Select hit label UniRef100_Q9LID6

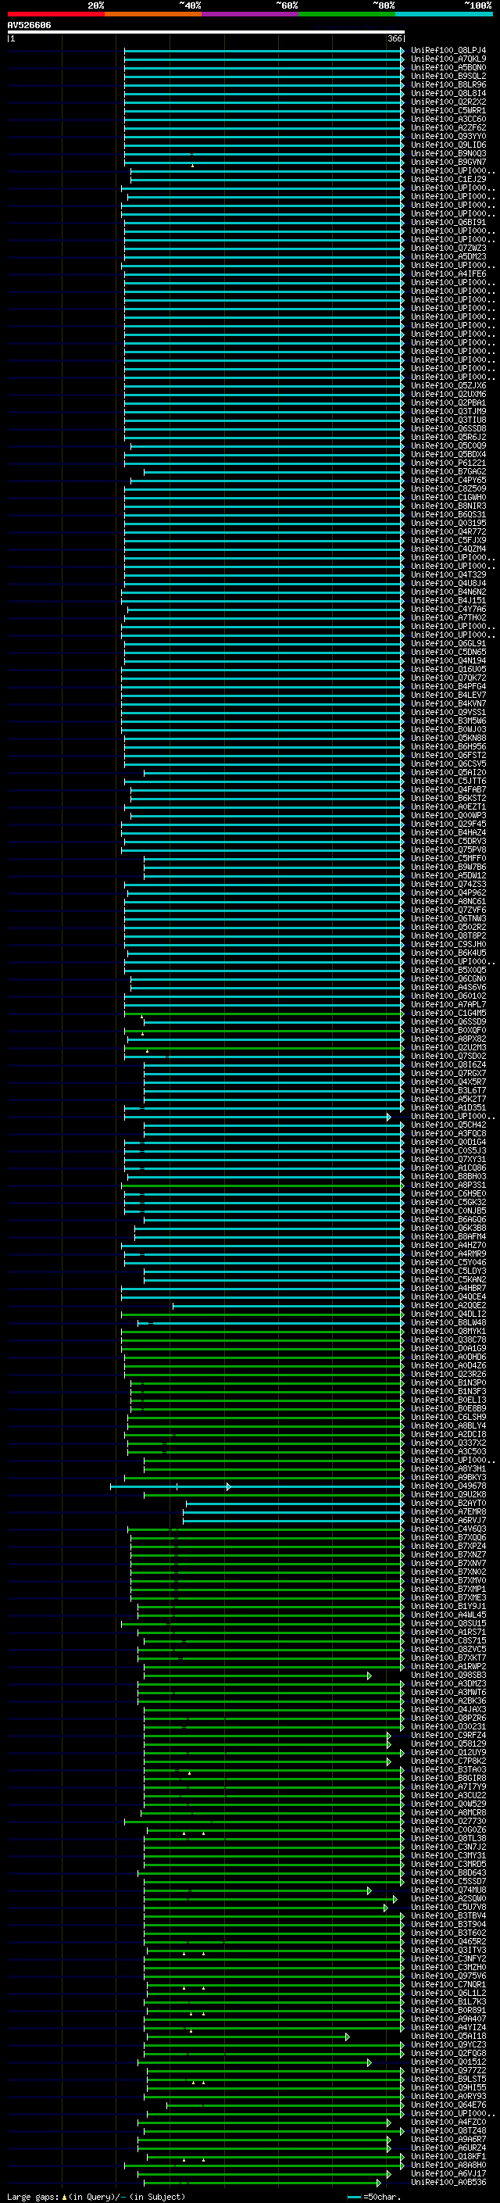click(x=448, y=145)
